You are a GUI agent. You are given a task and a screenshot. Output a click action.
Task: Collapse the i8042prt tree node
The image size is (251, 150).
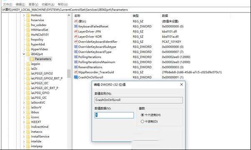[24, 54]
